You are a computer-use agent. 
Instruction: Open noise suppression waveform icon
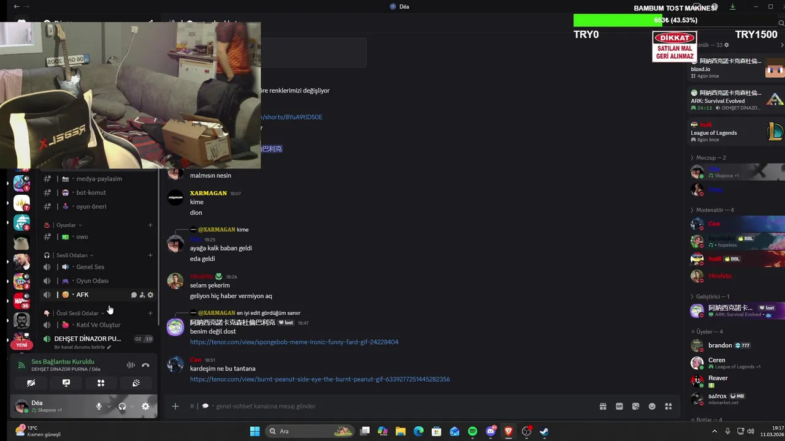coord(131,365)
